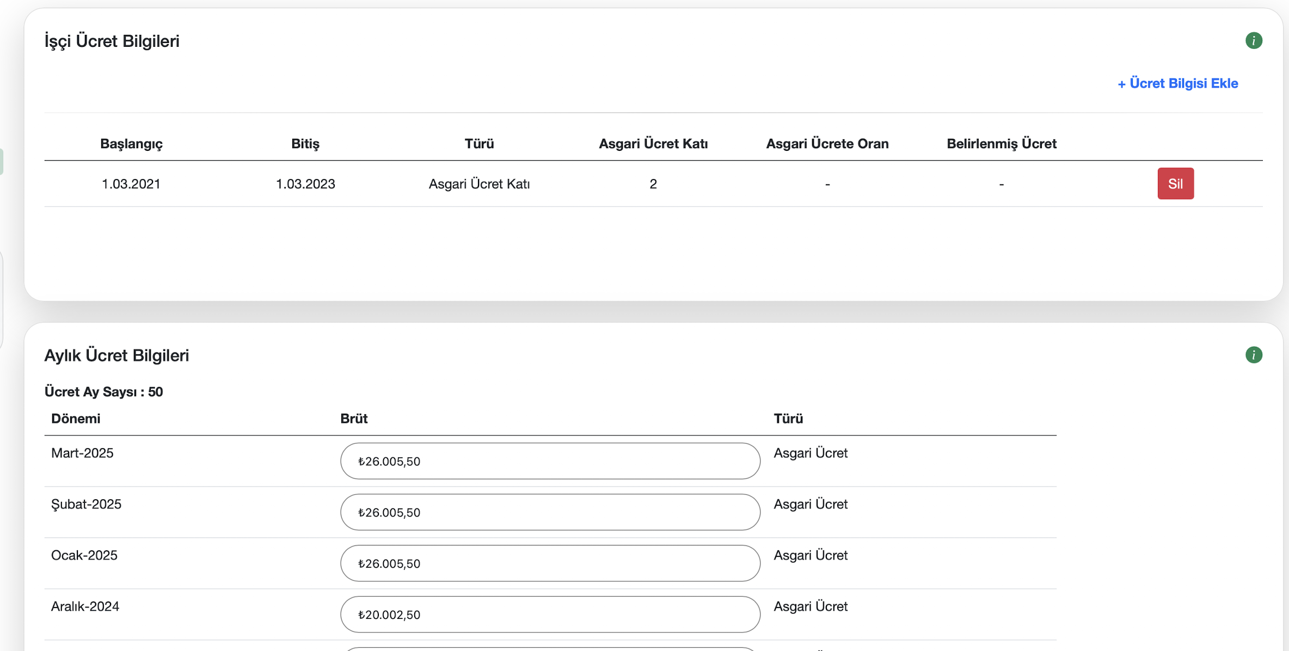Click the Bitiş column header
The image size is (1289, 651).
click(305, 144)
